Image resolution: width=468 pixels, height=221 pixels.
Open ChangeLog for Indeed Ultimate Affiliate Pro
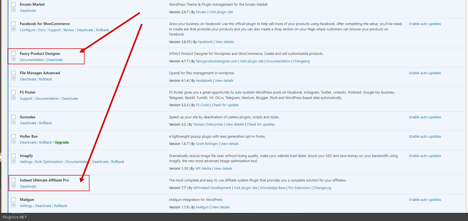pyautogui.click(x=322, y=188)
